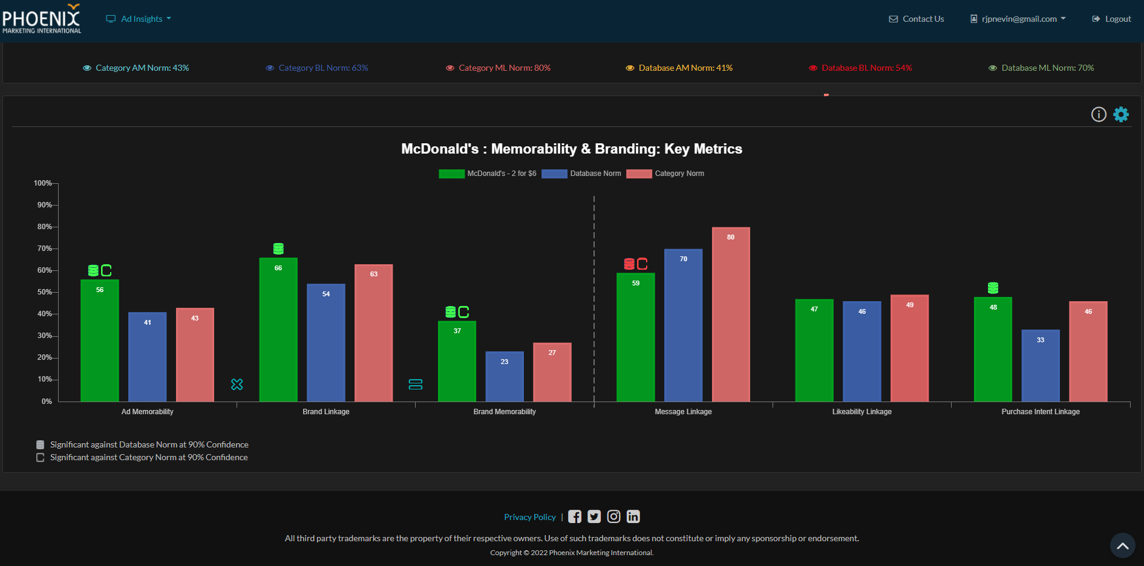The width and height of the screenshot is (1144, 566).
Task: Toggle Category AM Norm 43% visibility
Action: [136, 68]
